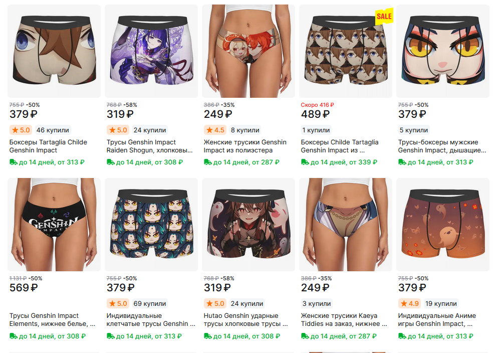Click delivery truck icon under Hutao Genshin item
The width and height of the screenshot is (503, 353).
[208, 336]
